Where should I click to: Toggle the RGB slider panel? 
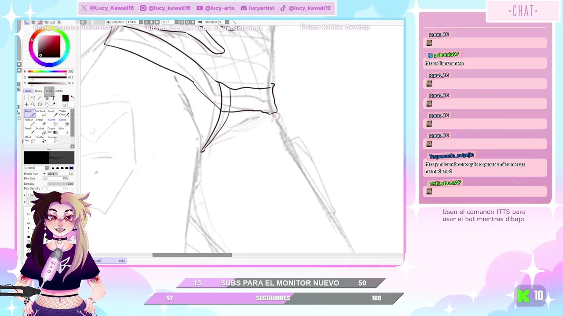33,22
